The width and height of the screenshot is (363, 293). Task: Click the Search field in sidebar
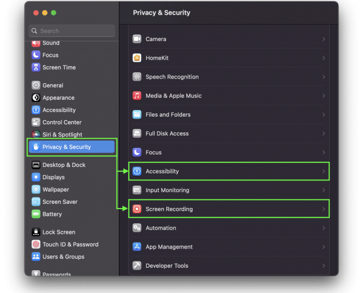point(72,31)
